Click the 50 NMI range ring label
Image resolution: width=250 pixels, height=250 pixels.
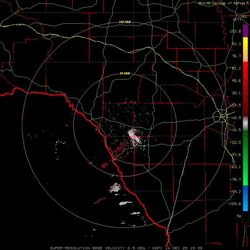click(x=125, y=73)
